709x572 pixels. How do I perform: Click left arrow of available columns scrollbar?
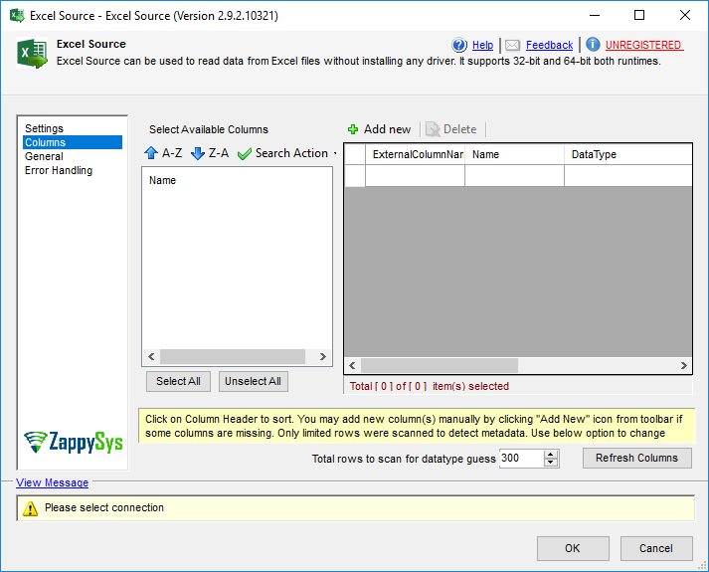click(151, 356)
